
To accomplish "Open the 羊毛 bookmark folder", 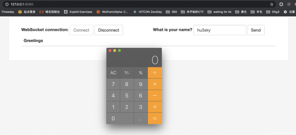I will coord(256,12).
